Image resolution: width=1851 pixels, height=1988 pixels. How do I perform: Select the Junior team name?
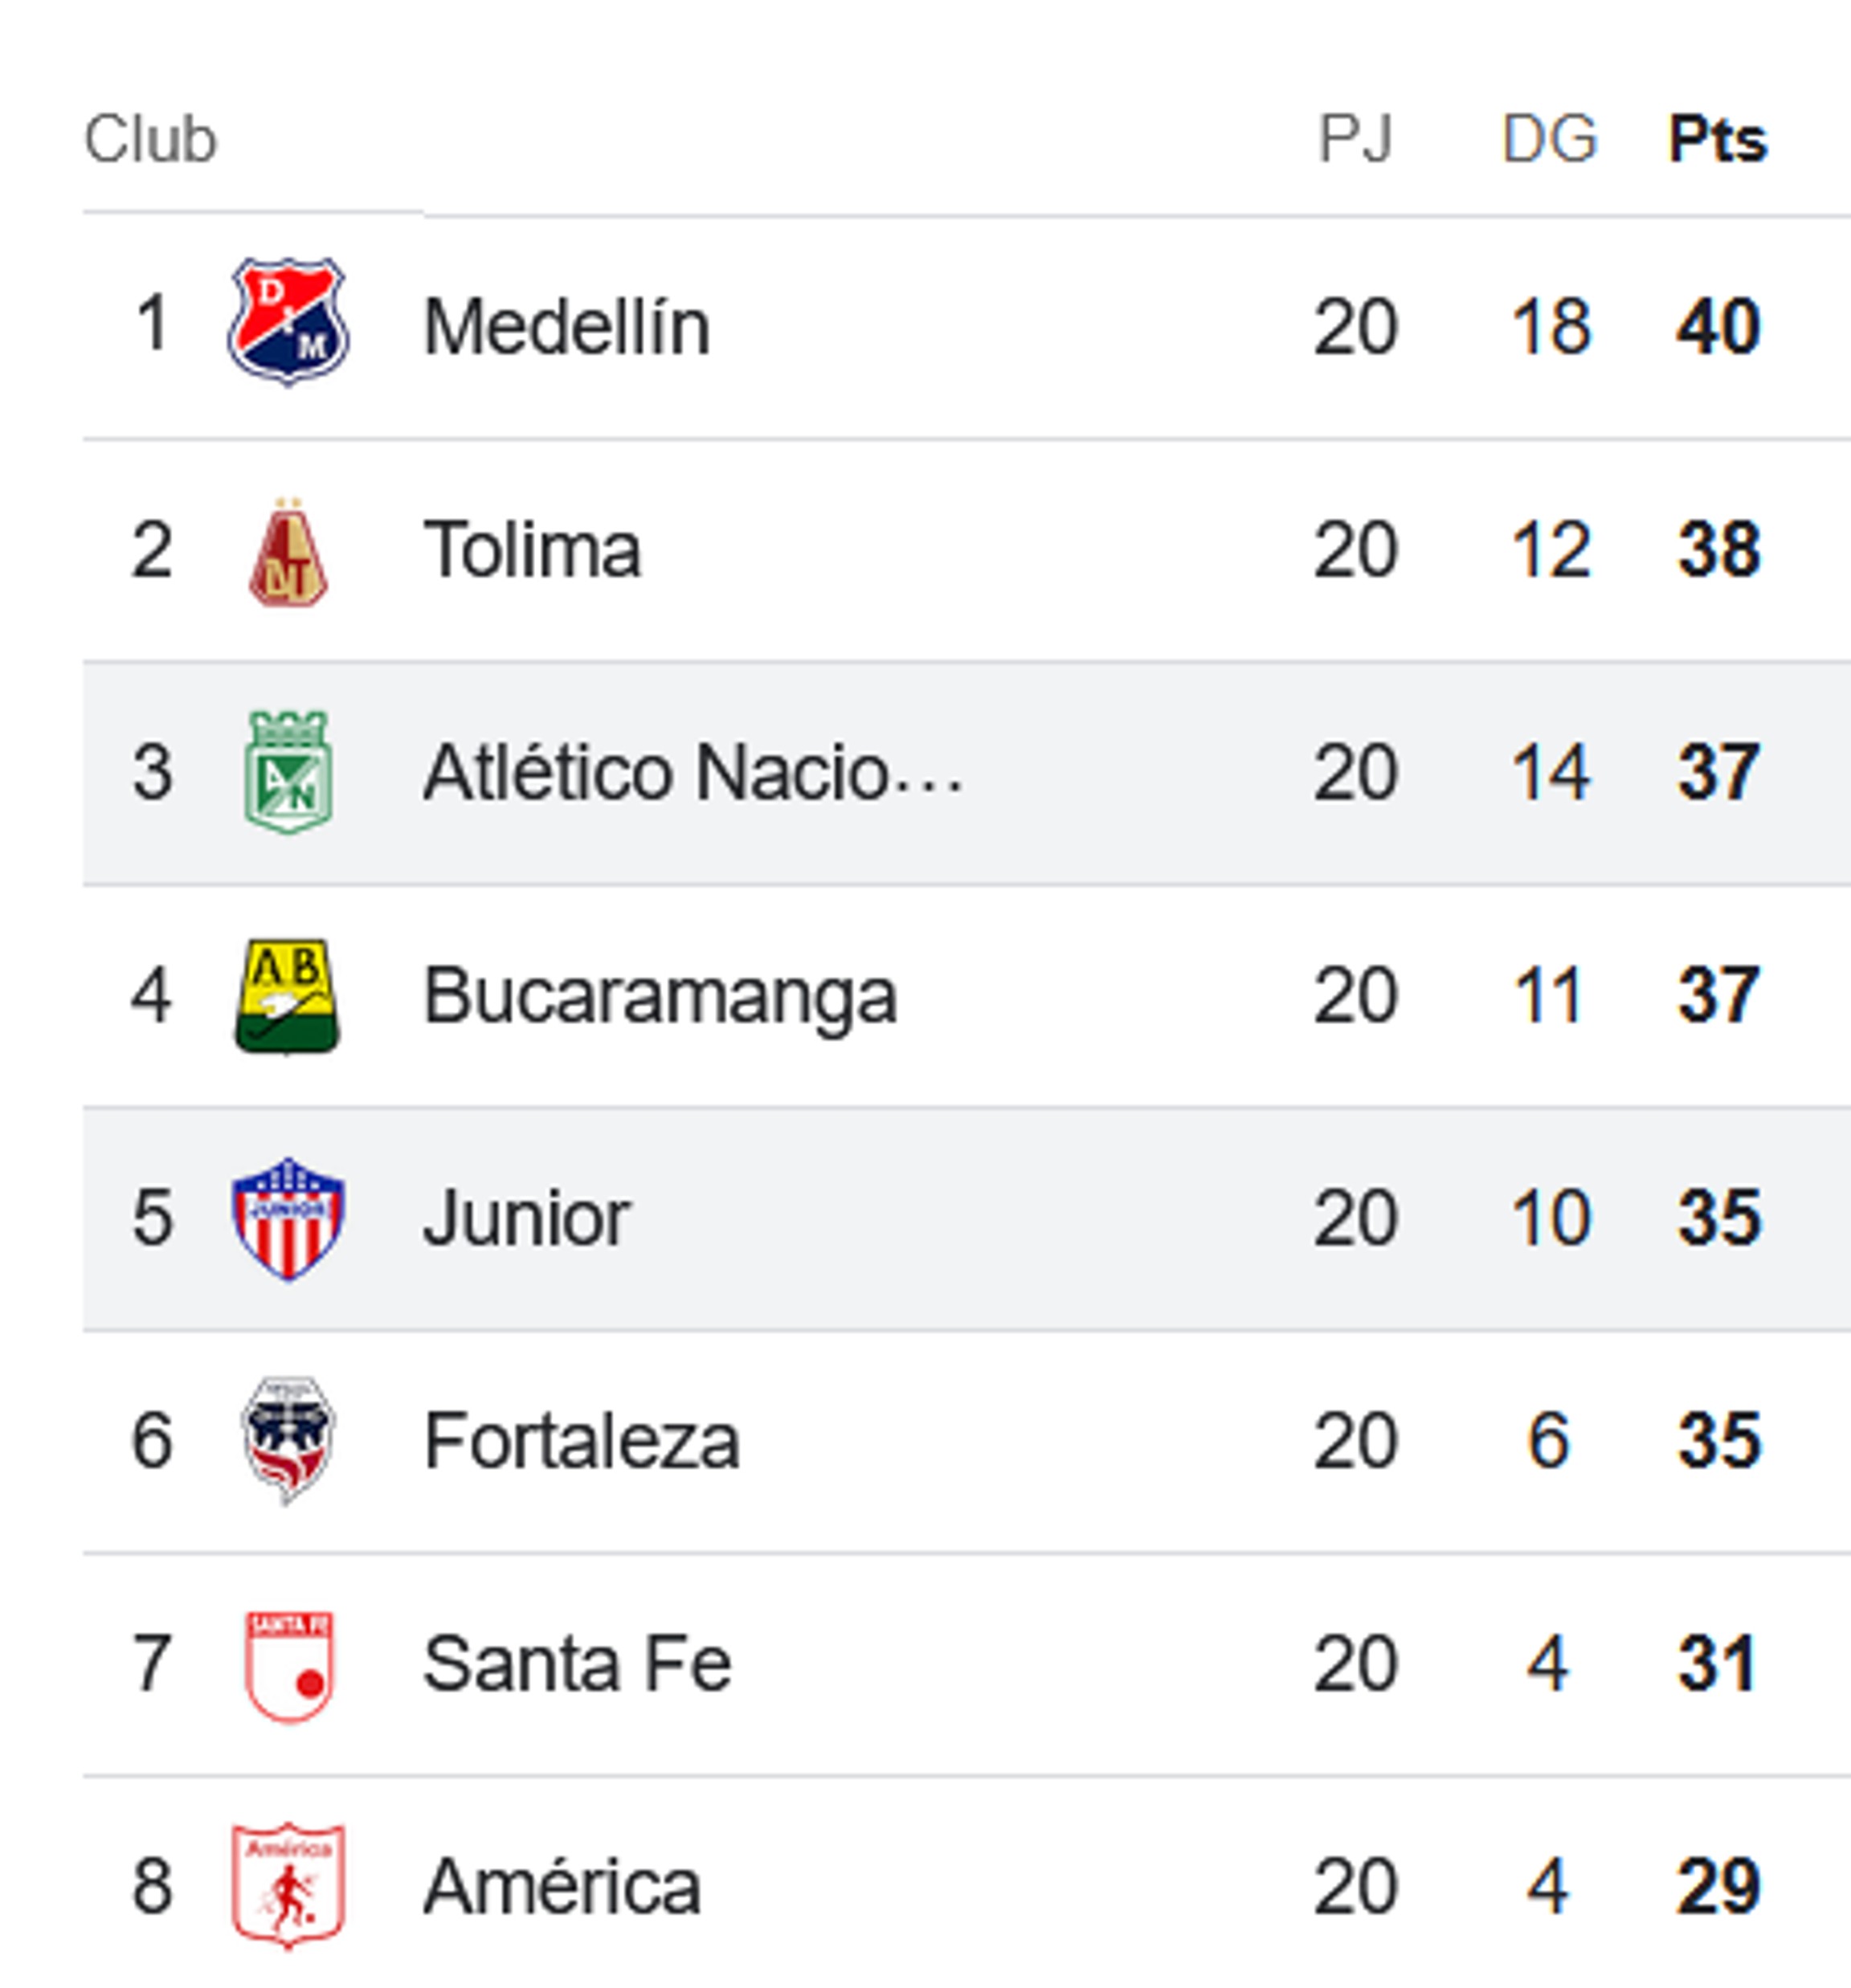coord(526,1218)
